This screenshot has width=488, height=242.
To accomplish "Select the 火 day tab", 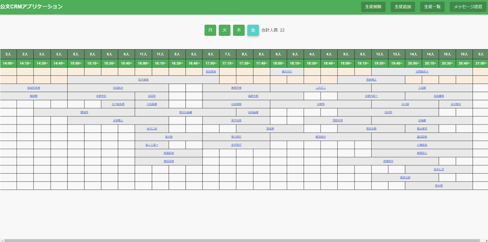I will [224, 30].
